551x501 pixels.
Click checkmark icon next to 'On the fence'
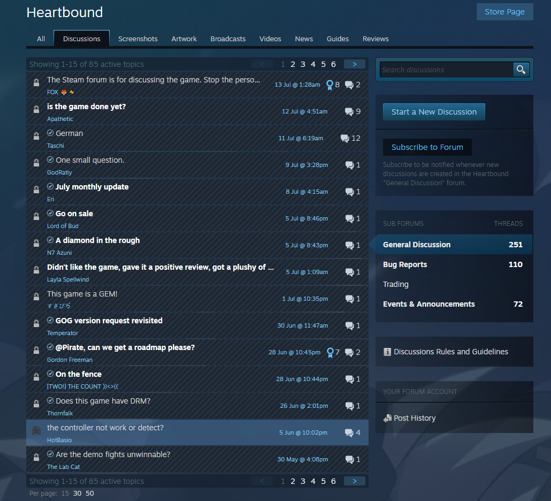coord(50,374)
